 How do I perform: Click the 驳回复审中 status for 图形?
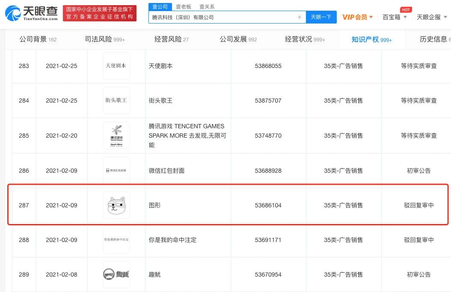[x=419, y=205]
